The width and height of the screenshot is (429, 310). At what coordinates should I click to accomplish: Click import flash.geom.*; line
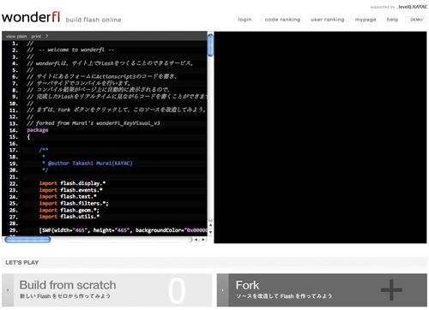point(69,210)
